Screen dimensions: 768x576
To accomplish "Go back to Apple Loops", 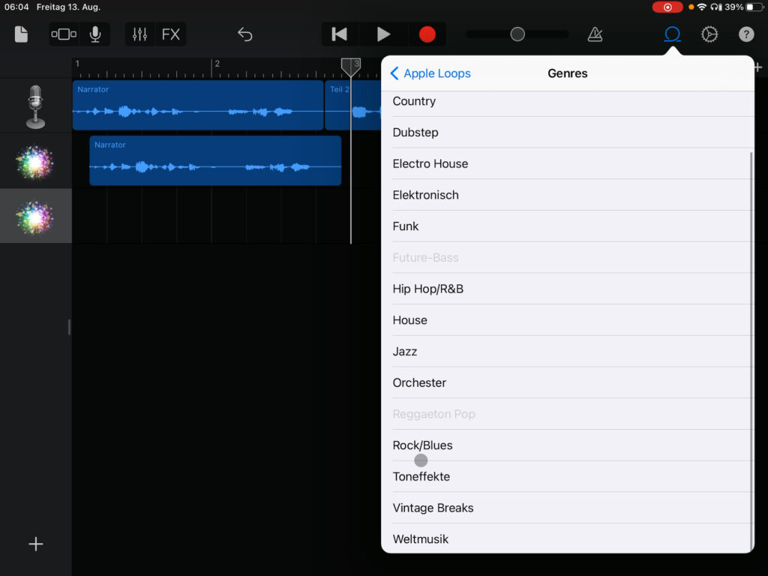I will [430, 73].
